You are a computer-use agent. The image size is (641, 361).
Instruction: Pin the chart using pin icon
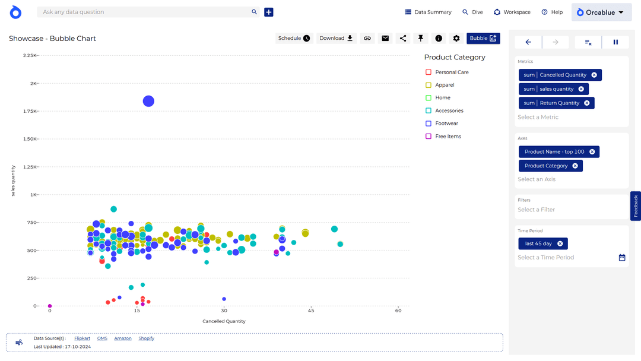(421, 39)
